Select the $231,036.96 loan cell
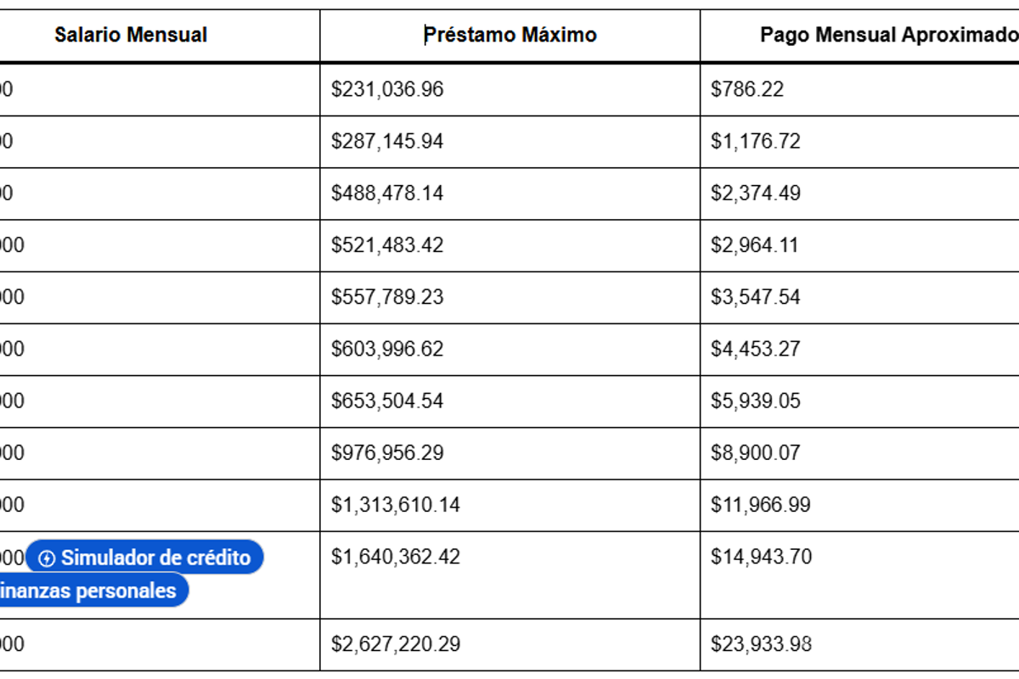This screenshot has width=1019, height=679. [x=387, y=89]
